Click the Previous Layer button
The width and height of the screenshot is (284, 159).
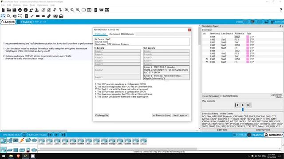pos(162,115)
